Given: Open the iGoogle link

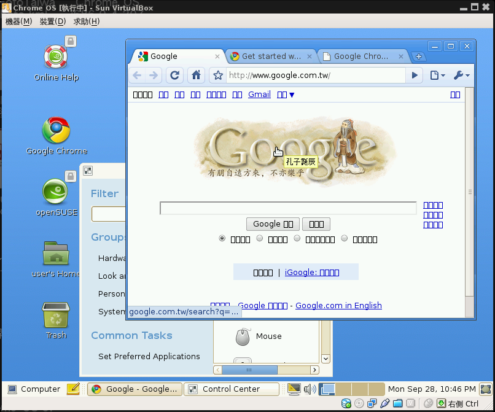Looking at the screenshot, I should (312, 272).
